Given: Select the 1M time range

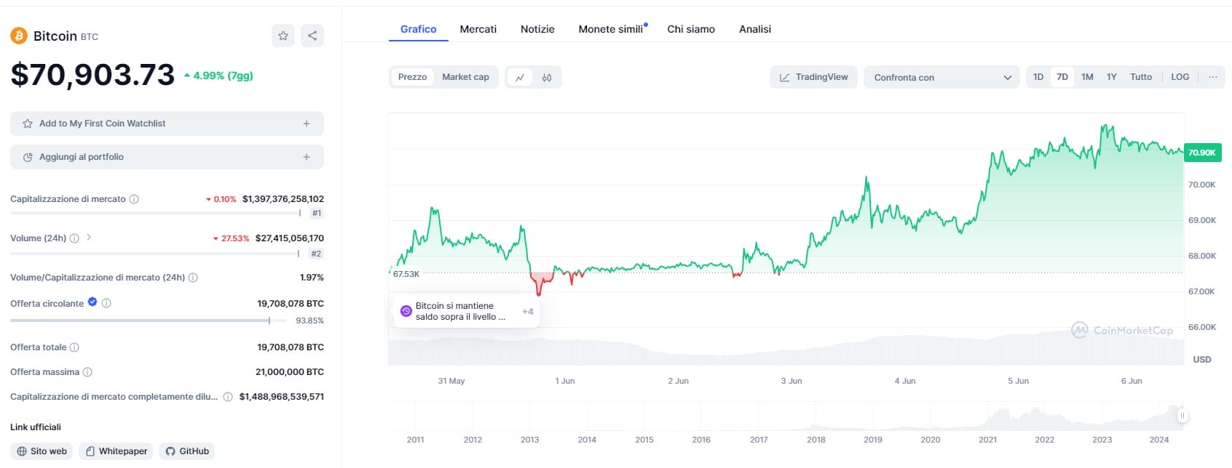Looking at the screenshot, I should tap(1087, 77).
